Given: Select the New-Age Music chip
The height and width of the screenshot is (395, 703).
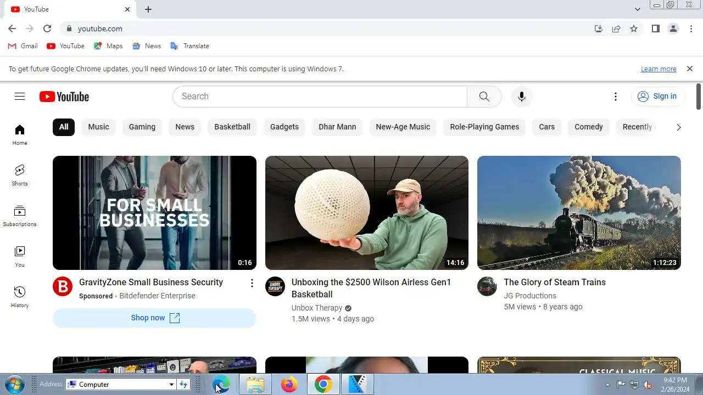Looking at the screenshot, I should pos(403,127).
